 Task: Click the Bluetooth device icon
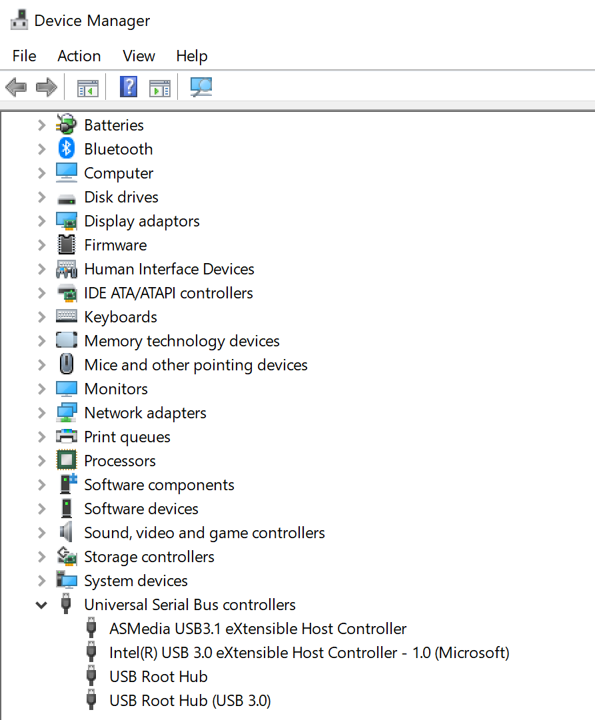[67, 149]
